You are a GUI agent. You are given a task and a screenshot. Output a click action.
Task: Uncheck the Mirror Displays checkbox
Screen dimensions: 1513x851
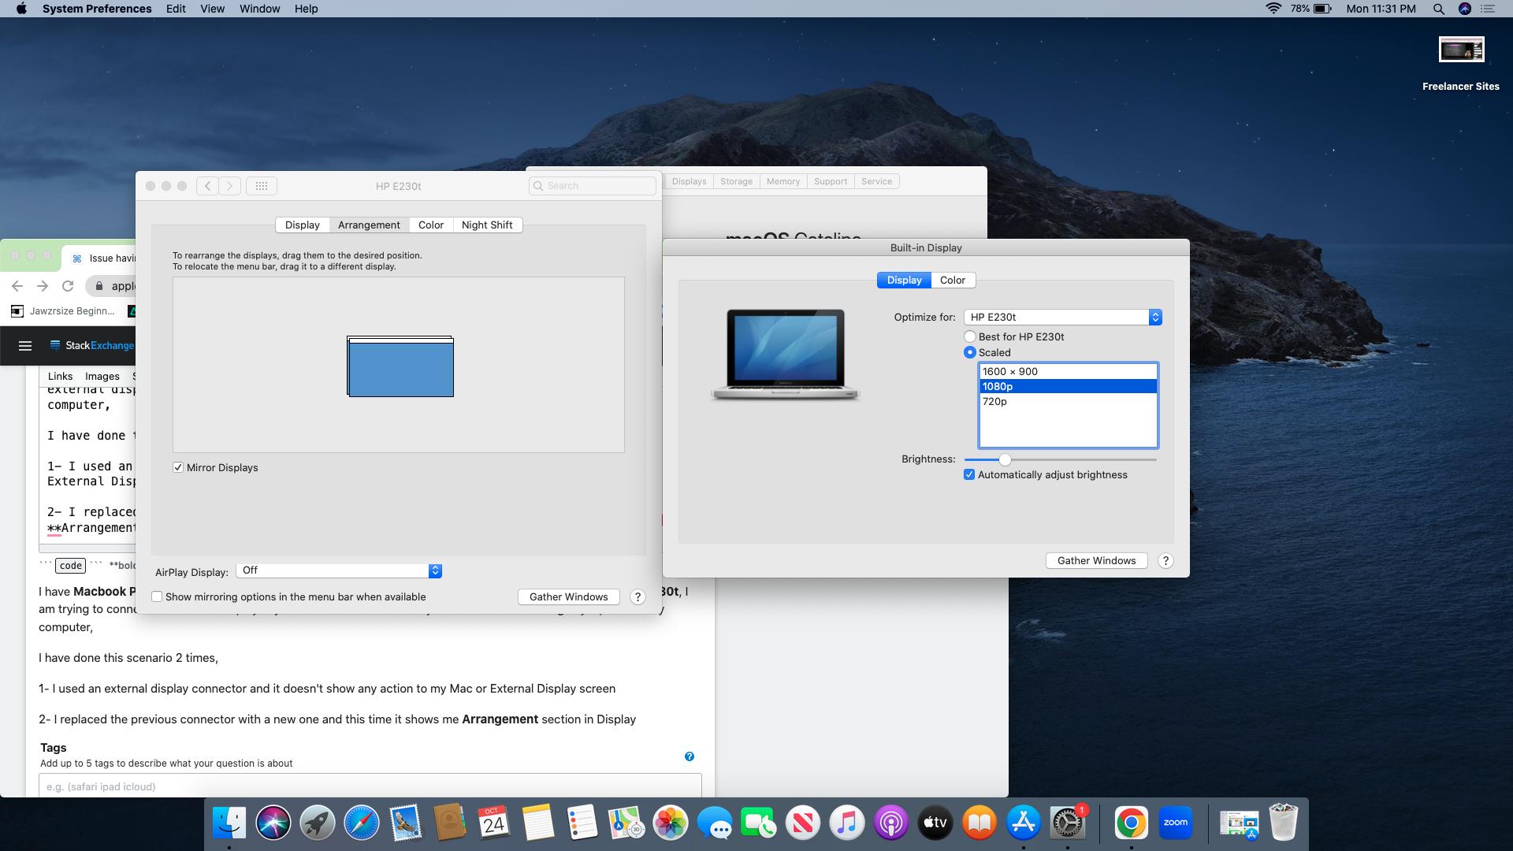[x=178, y=467]
